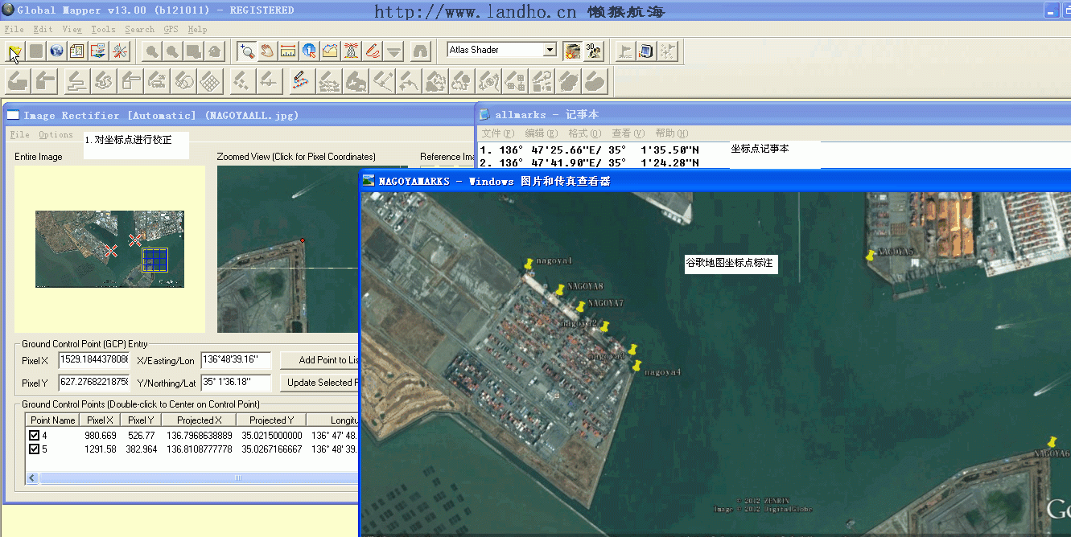Open Global Mapper File menu

tap(14, 29)
